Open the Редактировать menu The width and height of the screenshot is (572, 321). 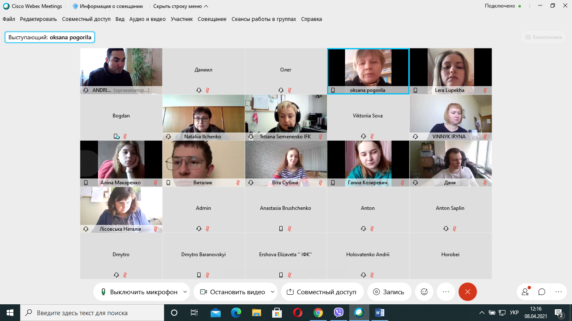tap(39, 19)
